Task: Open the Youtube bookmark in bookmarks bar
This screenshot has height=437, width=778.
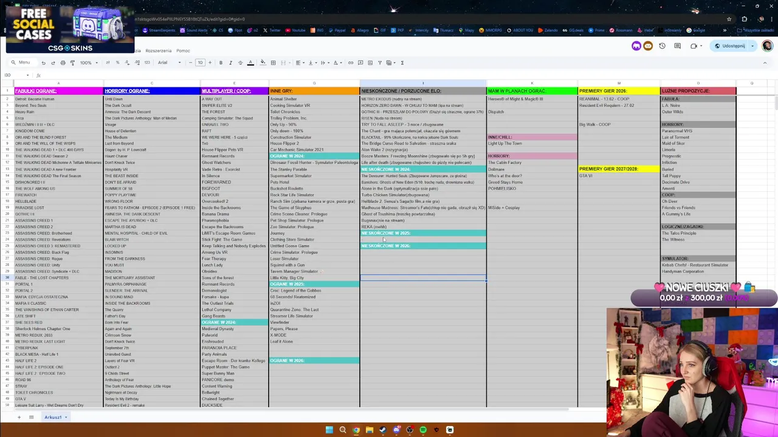Action: tap(295, 30)
